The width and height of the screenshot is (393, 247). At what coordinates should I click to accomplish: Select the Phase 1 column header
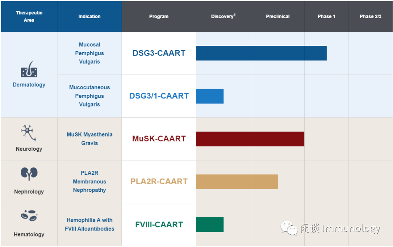tap(326, 16)
